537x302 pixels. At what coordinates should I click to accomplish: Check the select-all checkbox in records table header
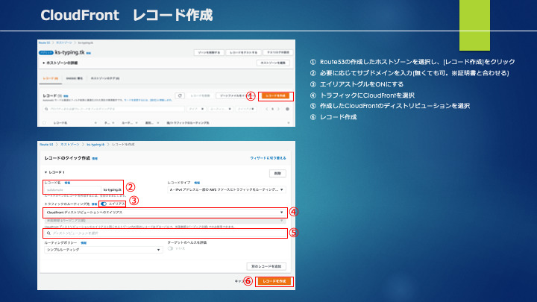[x=44, y=122]
